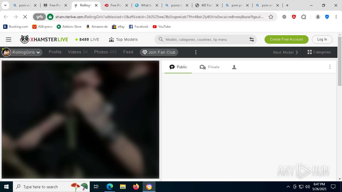Click the 8455 LIVE indicator

click(x=87, y=39)
